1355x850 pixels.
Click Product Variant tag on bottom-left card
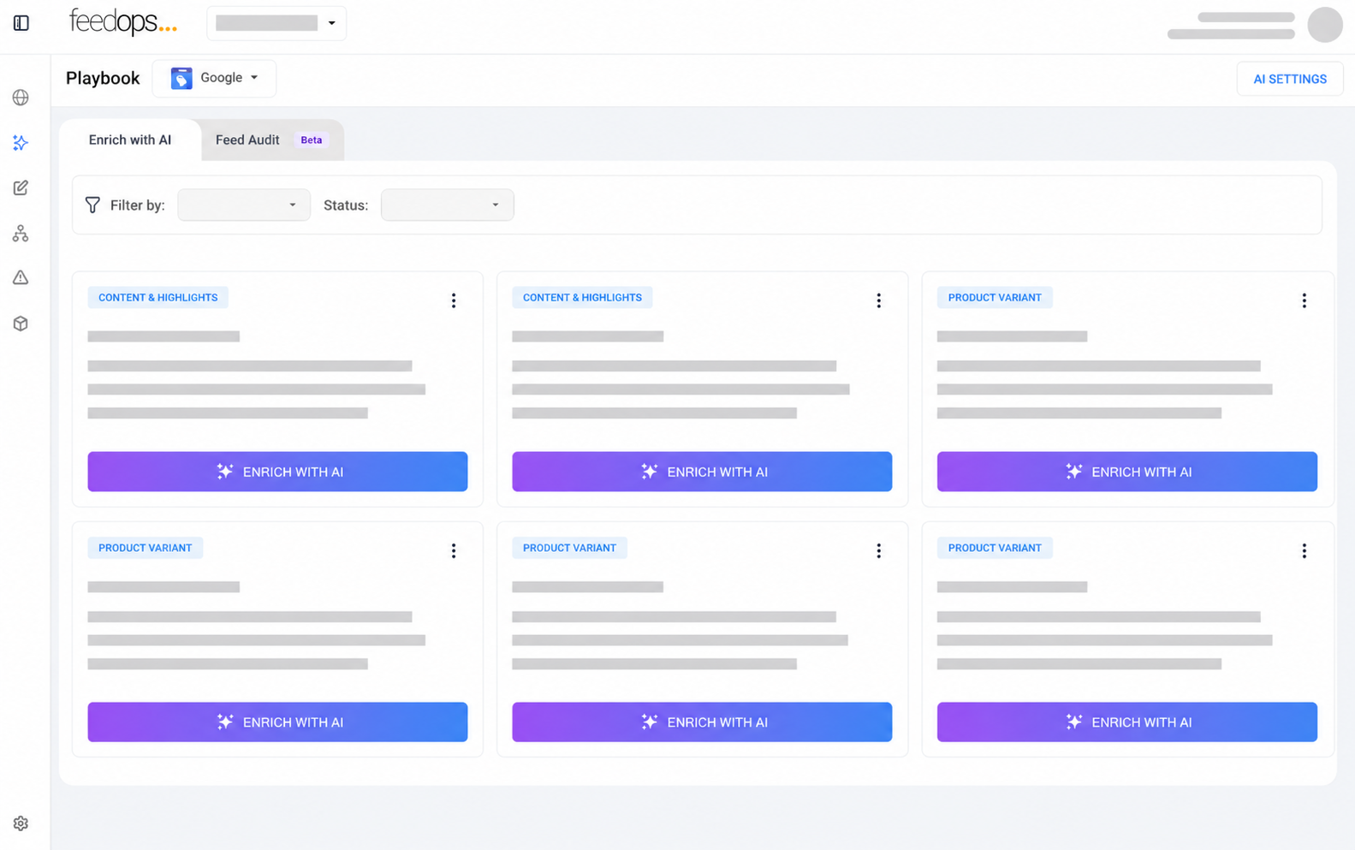pyautogui.click(x=145, y=548)
